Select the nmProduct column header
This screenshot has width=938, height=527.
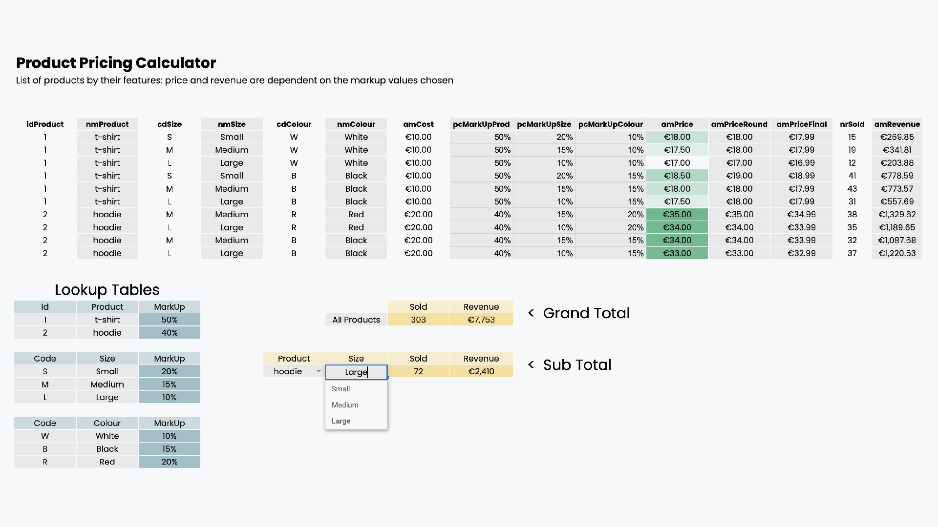coord(107,124)
